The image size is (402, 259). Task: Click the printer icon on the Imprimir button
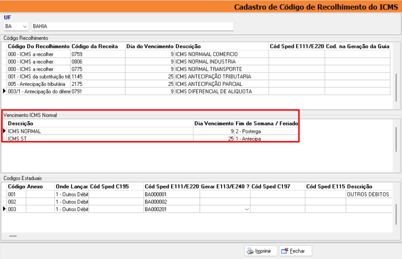[x=250, y=251]
